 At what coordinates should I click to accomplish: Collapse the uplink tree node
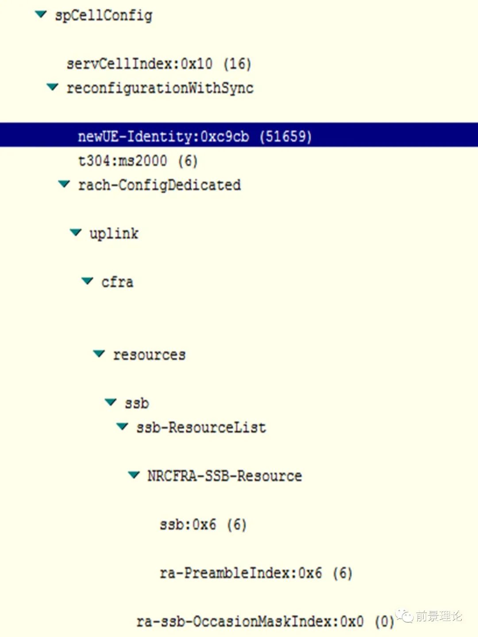[76, 232]
